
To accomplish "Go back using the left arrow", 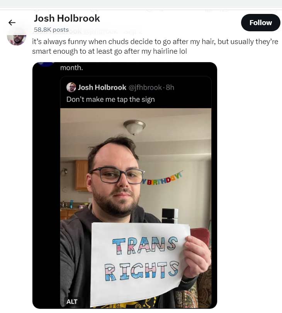I will click(12, 22).
